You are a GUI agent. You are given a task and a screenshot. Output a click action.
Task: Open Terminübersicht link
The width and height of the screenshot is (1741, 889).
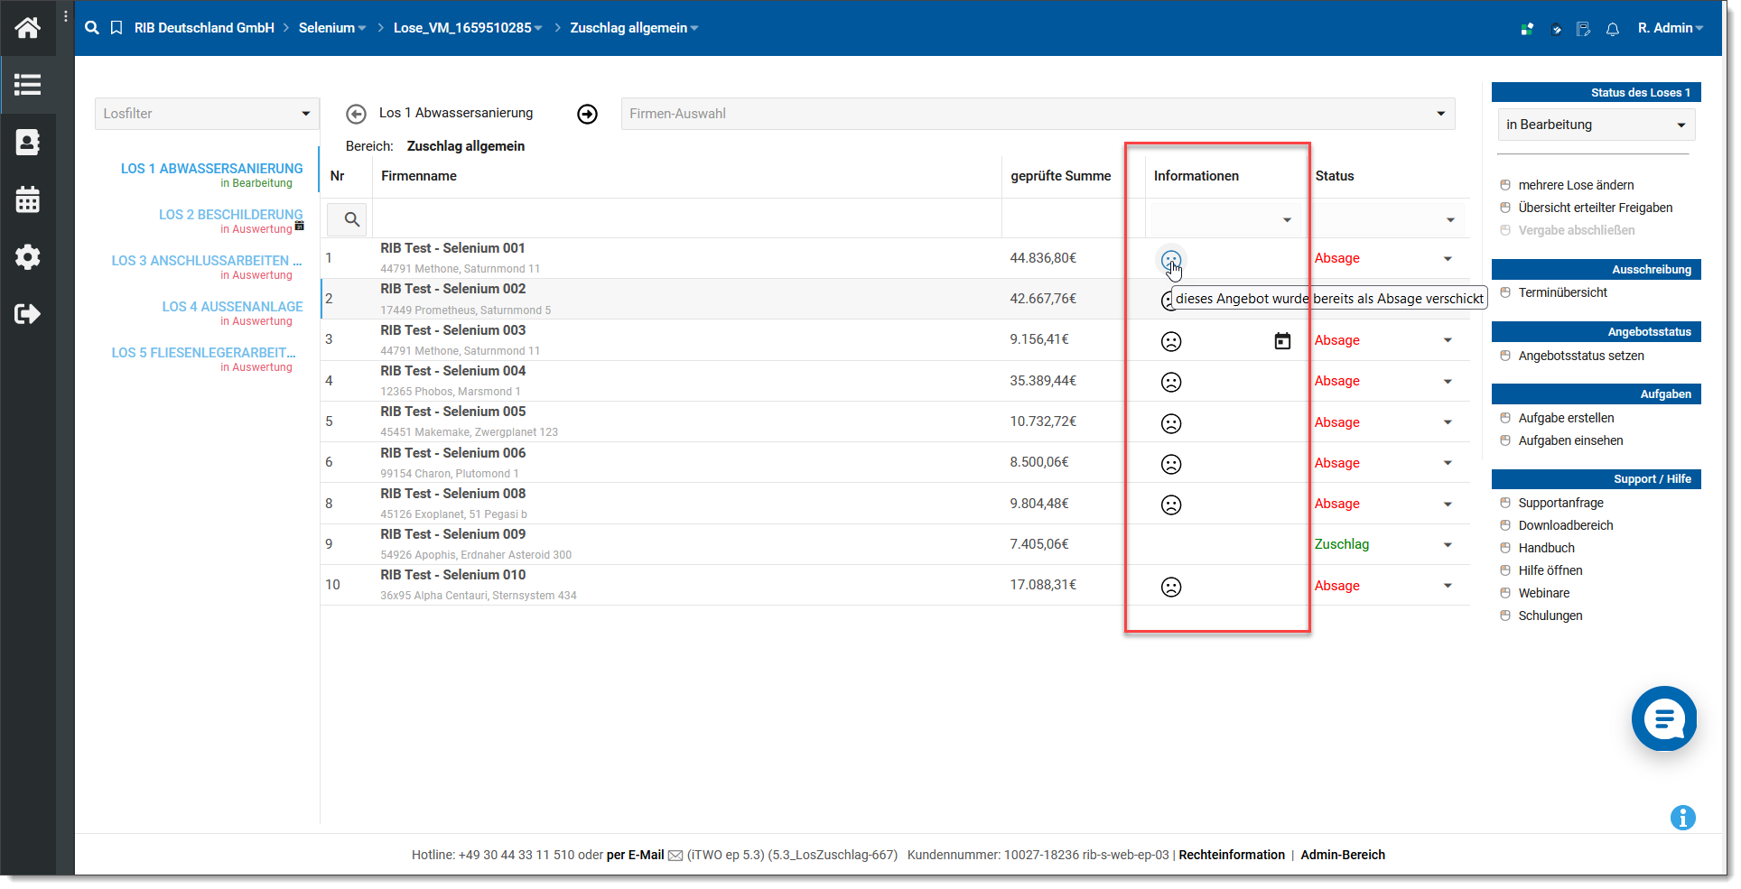[1562, 292]
